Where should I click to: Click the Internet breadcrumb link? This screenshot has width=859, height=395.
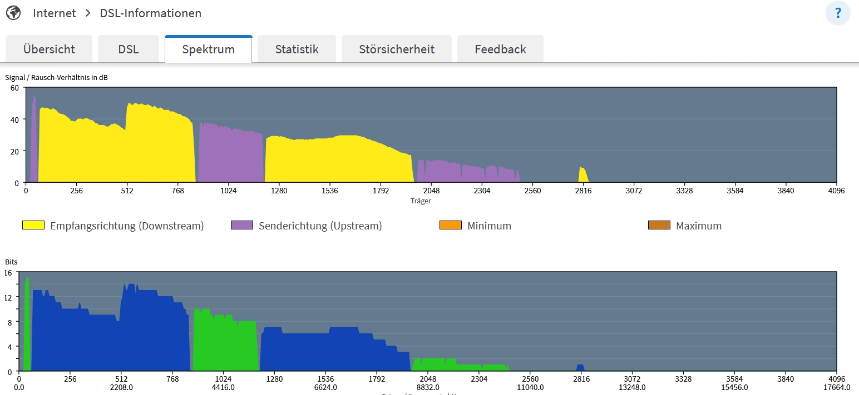pos(54,13)
